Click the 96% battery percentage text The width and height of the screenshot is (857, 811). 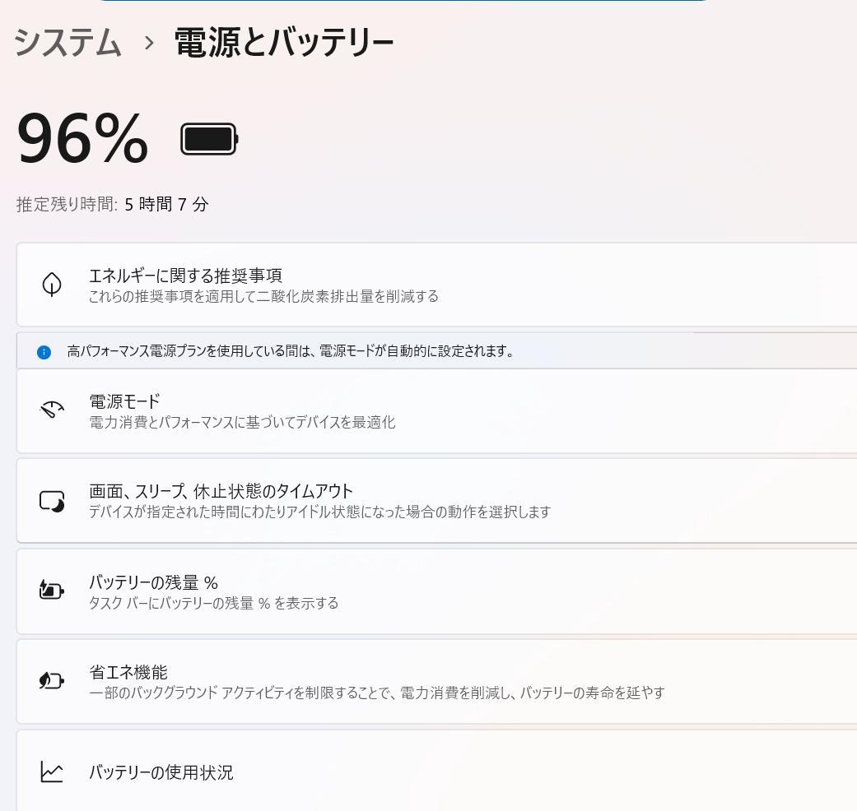(x=81, y=138)
